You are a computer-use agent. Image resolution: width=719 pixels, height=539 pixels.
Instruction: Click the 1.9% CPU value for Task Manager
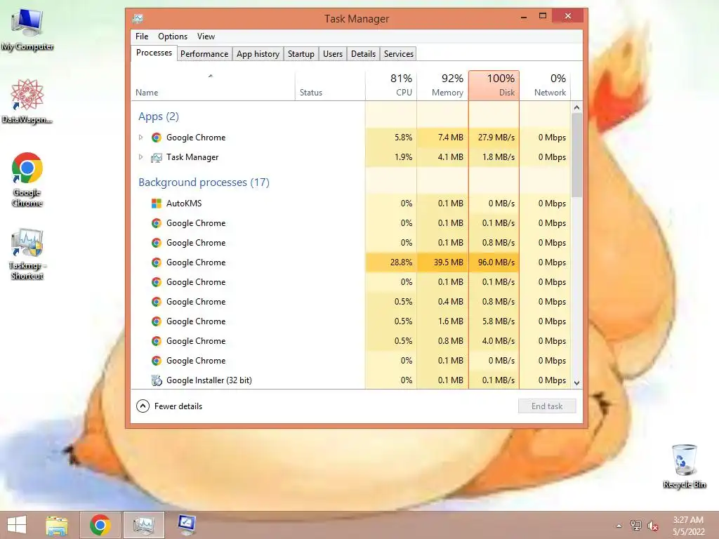coord(403,157)
